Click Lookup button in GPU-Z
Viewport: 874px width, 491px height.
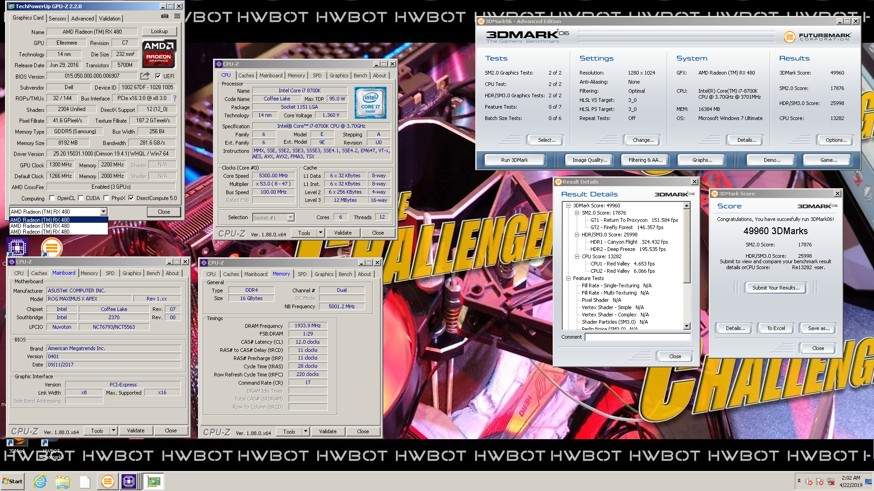159,31
